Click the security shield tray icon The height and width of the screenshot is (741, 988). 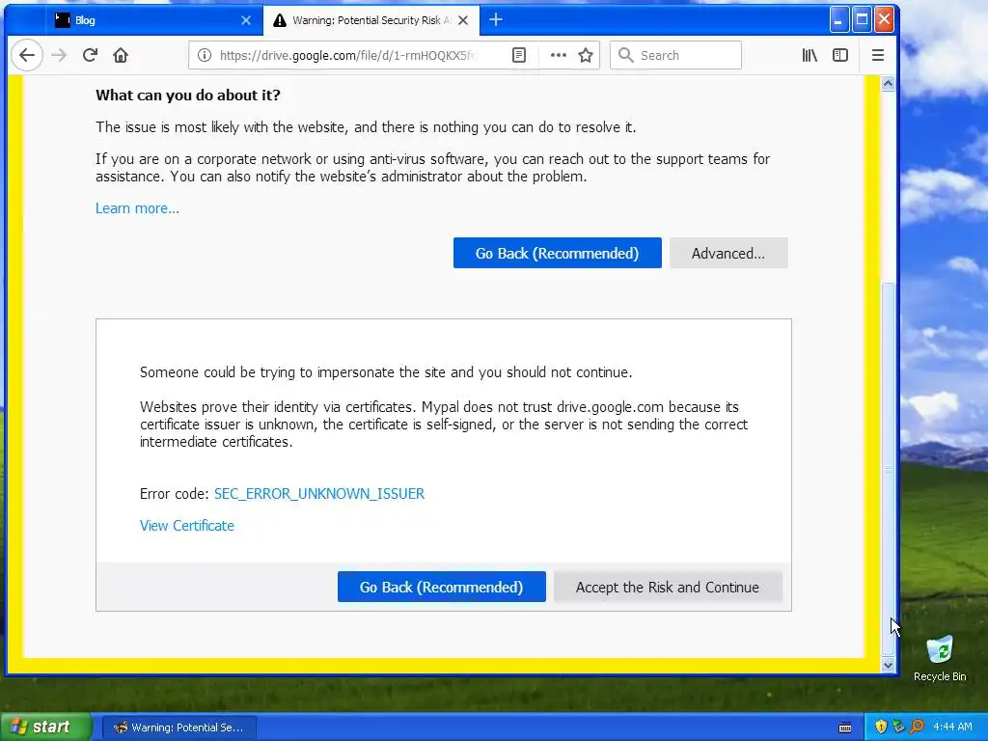(x=881, y=727)
